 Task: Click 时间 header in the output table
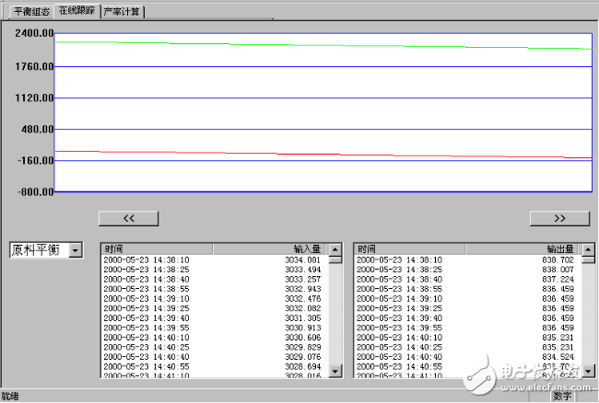(x=410, y=248)
